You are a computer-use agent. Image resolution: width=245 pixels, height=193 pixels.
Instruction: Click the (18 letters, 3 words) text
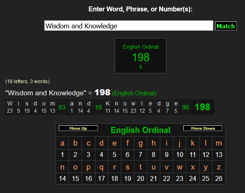tap(27, 81)
